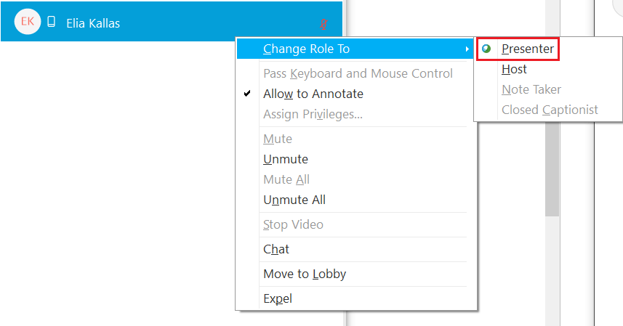Click Assign Privileges menu entry
Screen dimensions: 623x326
(x=313, y=114)
